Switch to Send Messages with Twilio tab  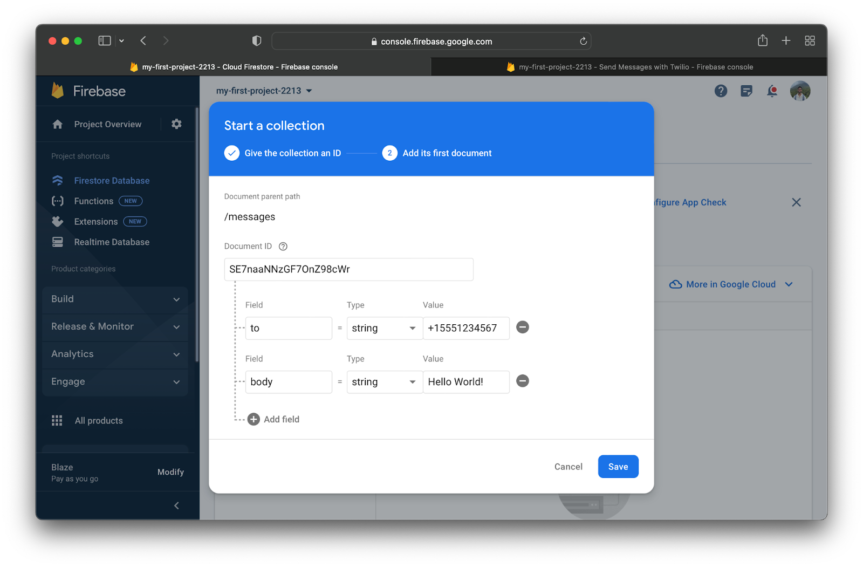[629, 67]
